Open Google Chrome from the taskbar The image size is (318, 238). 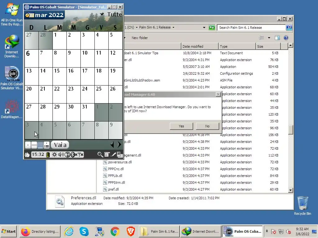[115, 231]
